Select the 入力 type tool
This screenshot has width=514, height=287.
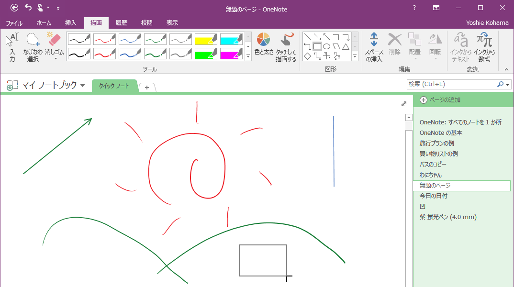(12, 47)
